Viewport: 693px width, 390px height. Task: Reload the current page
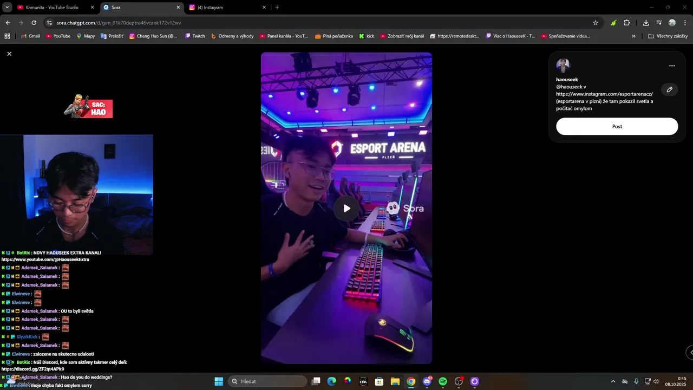click(x=34, y=23)
